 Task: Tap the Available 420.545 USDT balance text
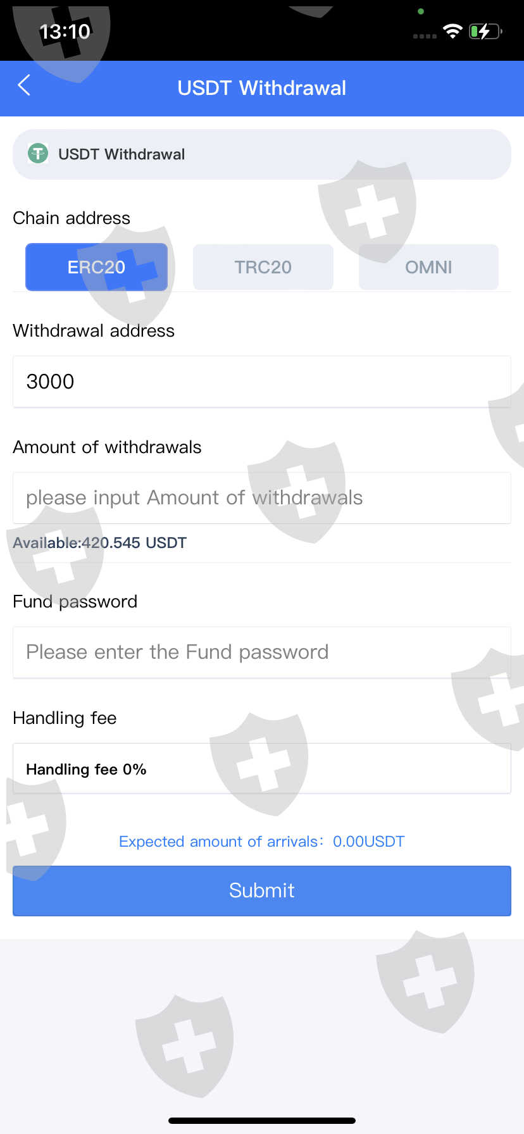click(100, 543)
